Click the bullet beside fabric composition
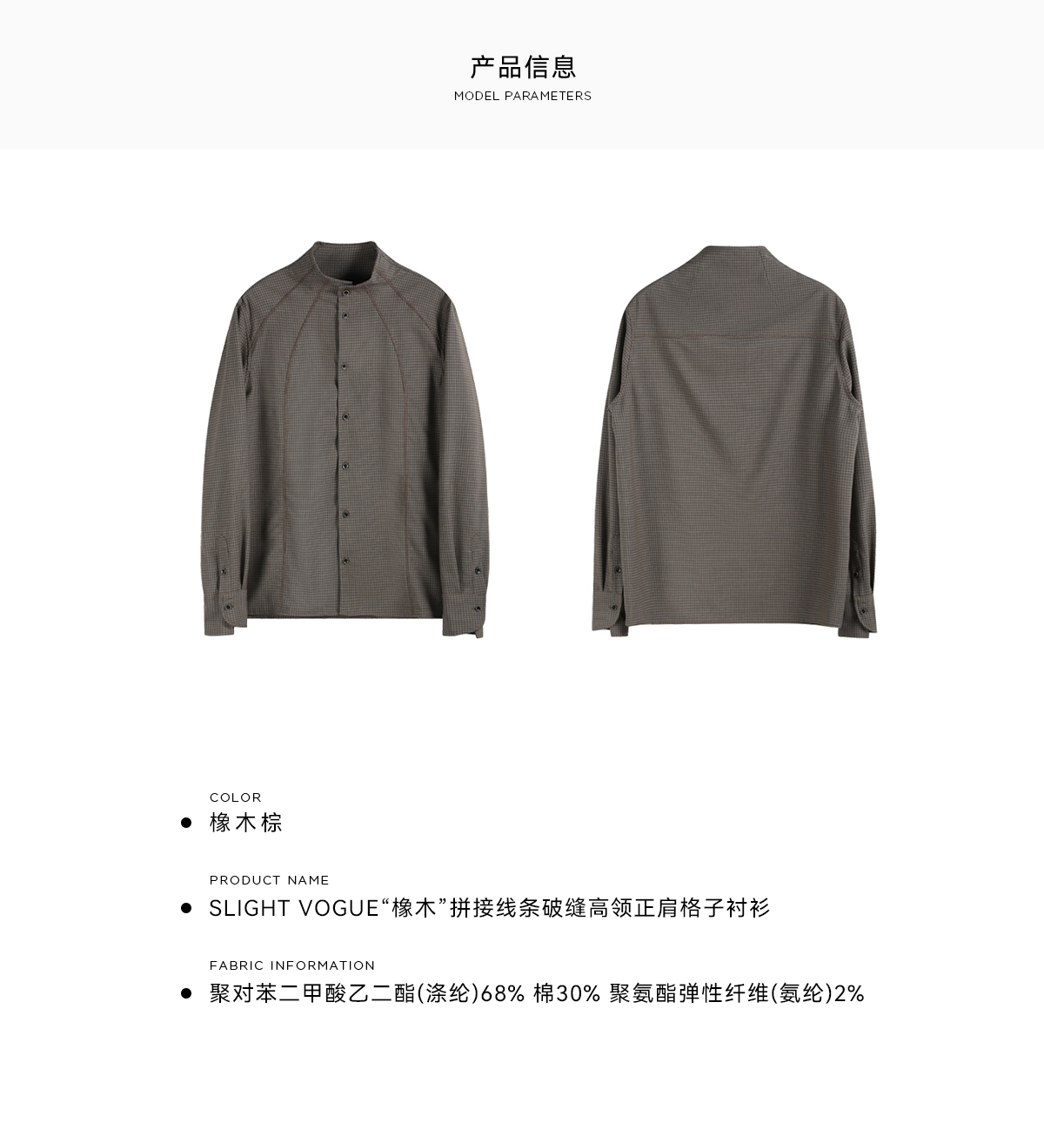This screenshot has width=1044, height=1130. 185,993
